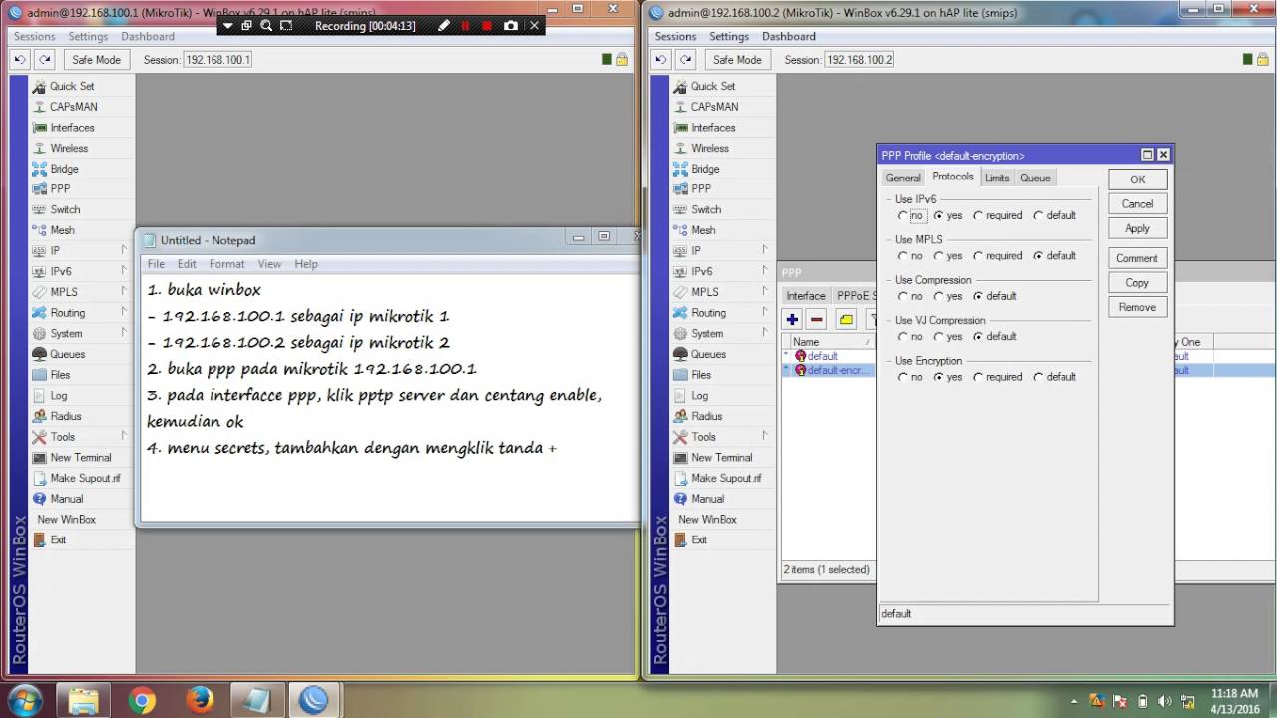Open Wireless in left WinBox window
This screenshot has width=1277, height=718.
[69, 148]
